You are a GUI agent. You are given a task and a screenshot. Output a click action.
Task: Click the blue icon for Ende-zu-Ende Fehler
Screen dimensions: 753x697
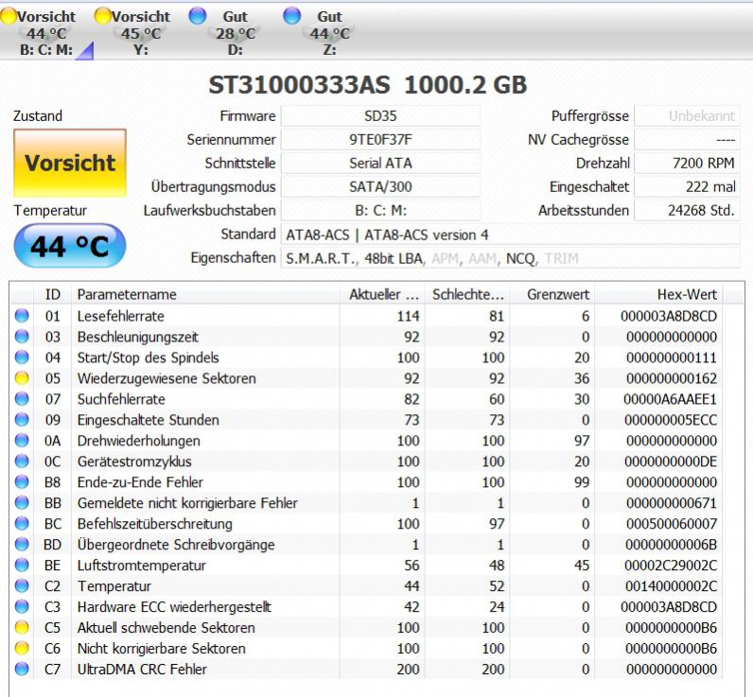pos(22,481)
